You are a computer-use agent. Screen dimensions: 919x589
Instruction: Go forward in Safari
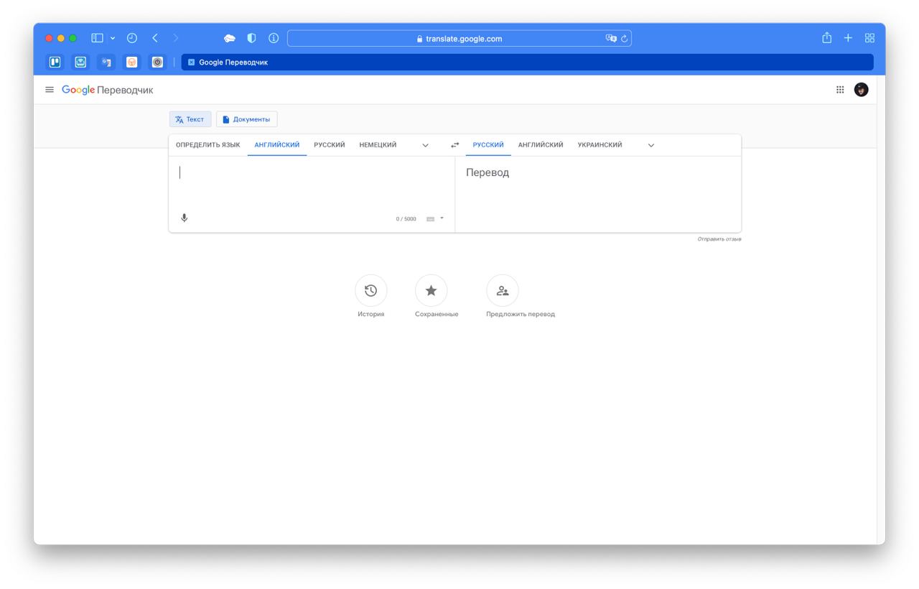click(176, 38)
